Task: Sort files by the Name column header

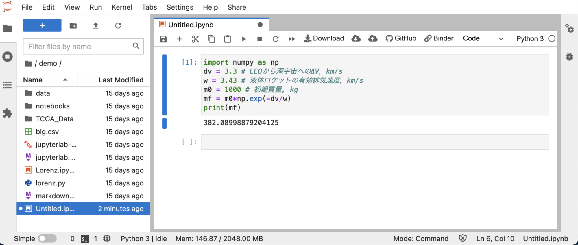Action: click(47, 80)
